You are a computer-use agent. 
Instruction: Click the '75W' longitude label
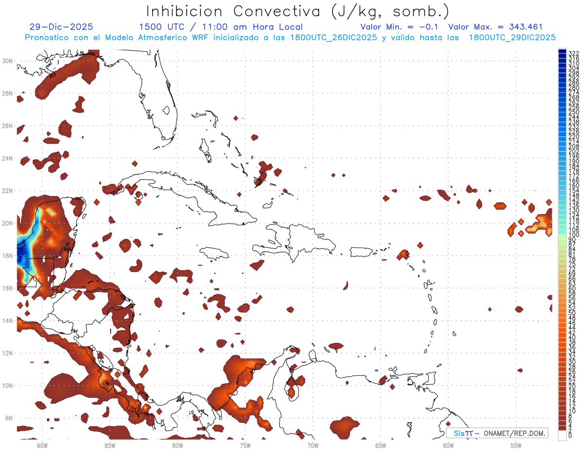[245, 446]
